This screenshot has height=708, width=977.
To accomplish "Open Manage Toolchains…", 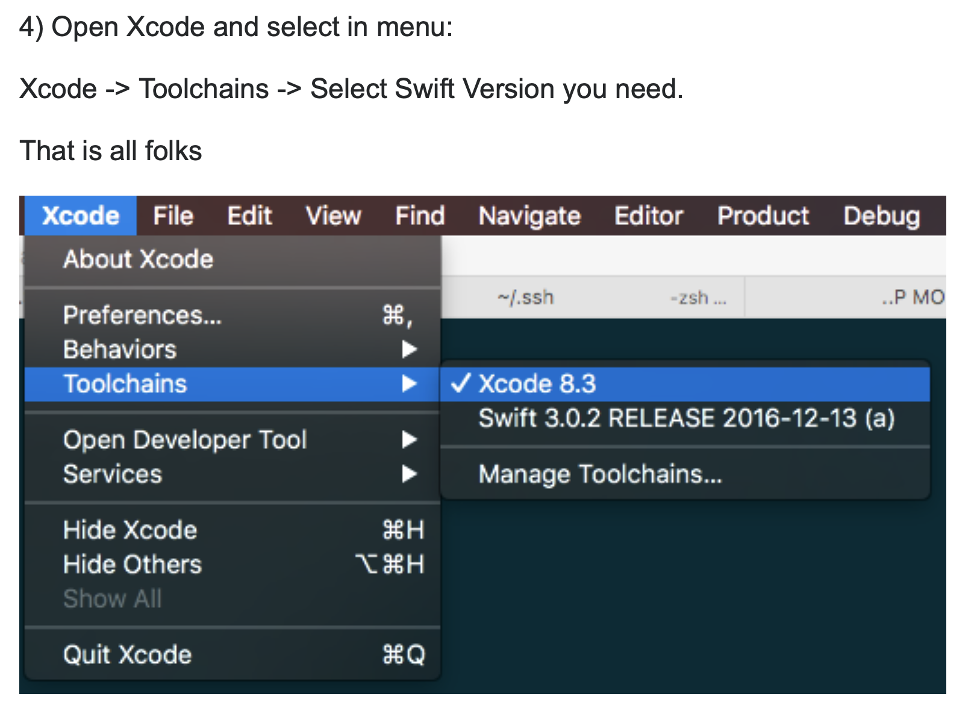I will tap(685, 474).
